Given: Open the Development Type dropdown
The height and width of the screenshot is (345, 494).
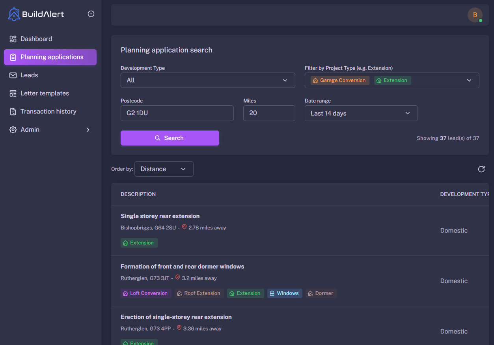Looking at the screenshot, I should pos(208,80).
